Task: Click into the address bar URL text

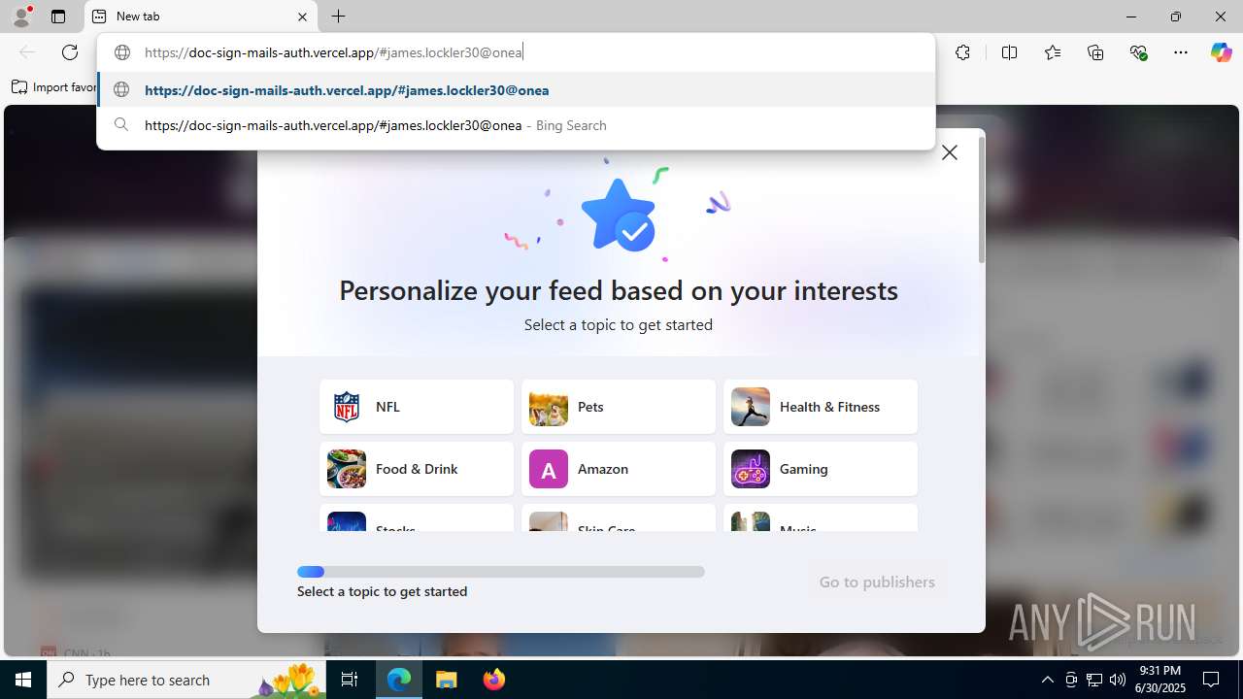Action: (333, 52)
